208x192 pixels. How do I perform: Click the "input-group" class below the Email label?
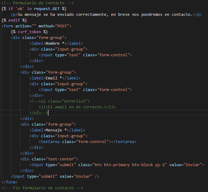coord(70,84)
